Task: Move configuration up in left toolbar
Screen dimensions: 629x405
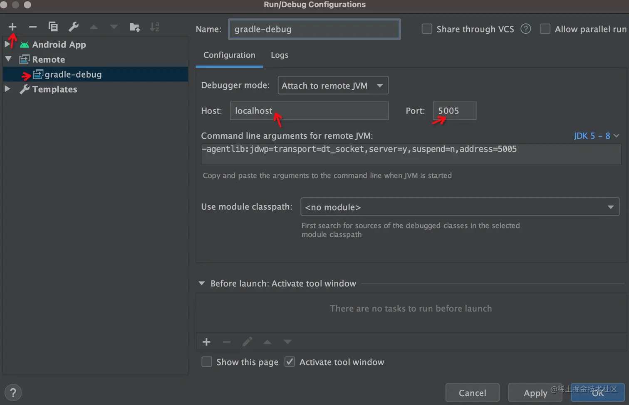Action: [94, 27]
